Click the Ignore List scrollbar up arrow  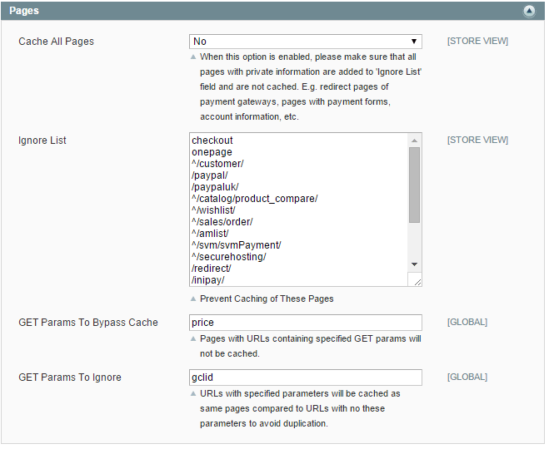coord(415,141)
